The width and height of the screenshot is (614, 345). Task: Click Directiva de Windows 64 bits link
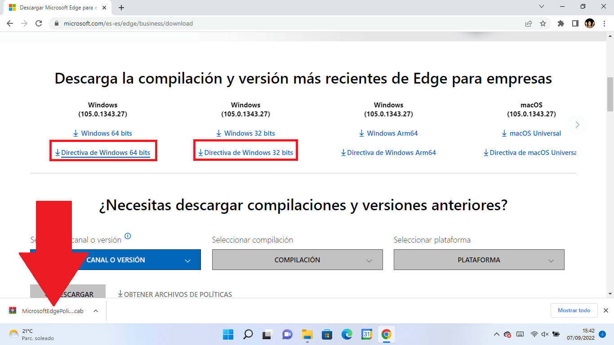(x=102, y=153)
